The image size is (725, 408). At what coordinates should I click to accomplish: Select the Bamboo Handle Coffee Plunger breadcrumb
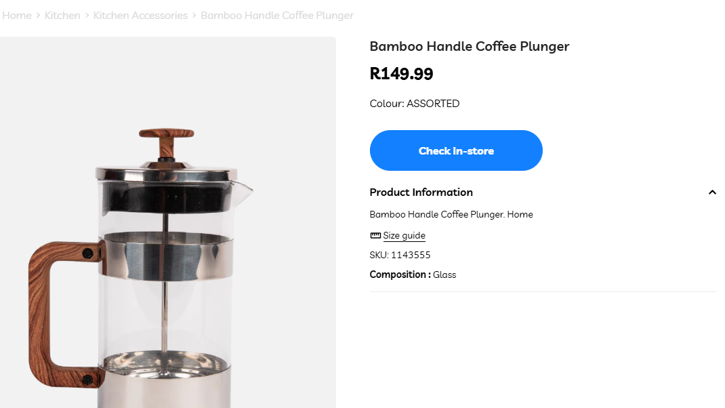277,16
